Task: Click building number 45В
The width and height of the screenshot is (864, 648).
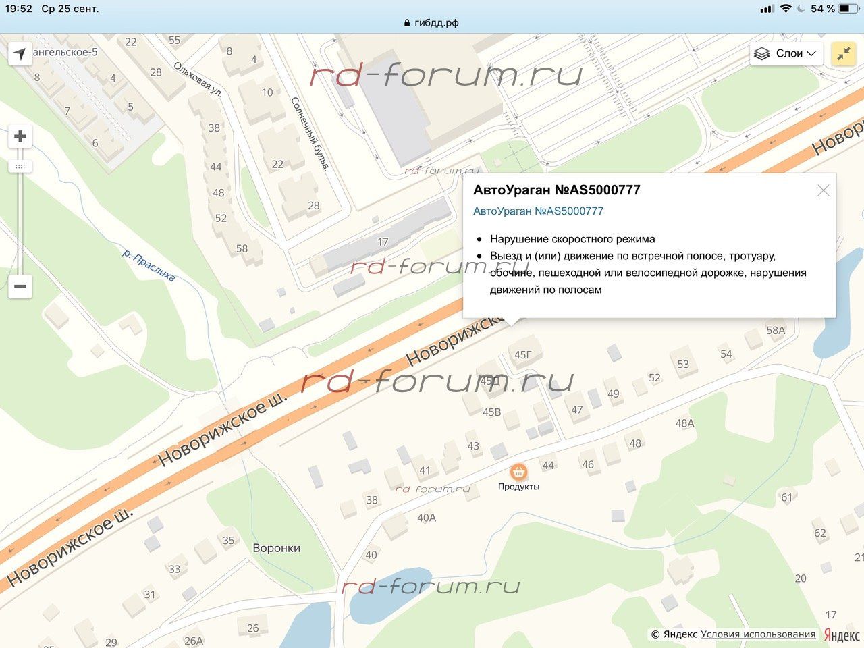Action: (492, 412)
